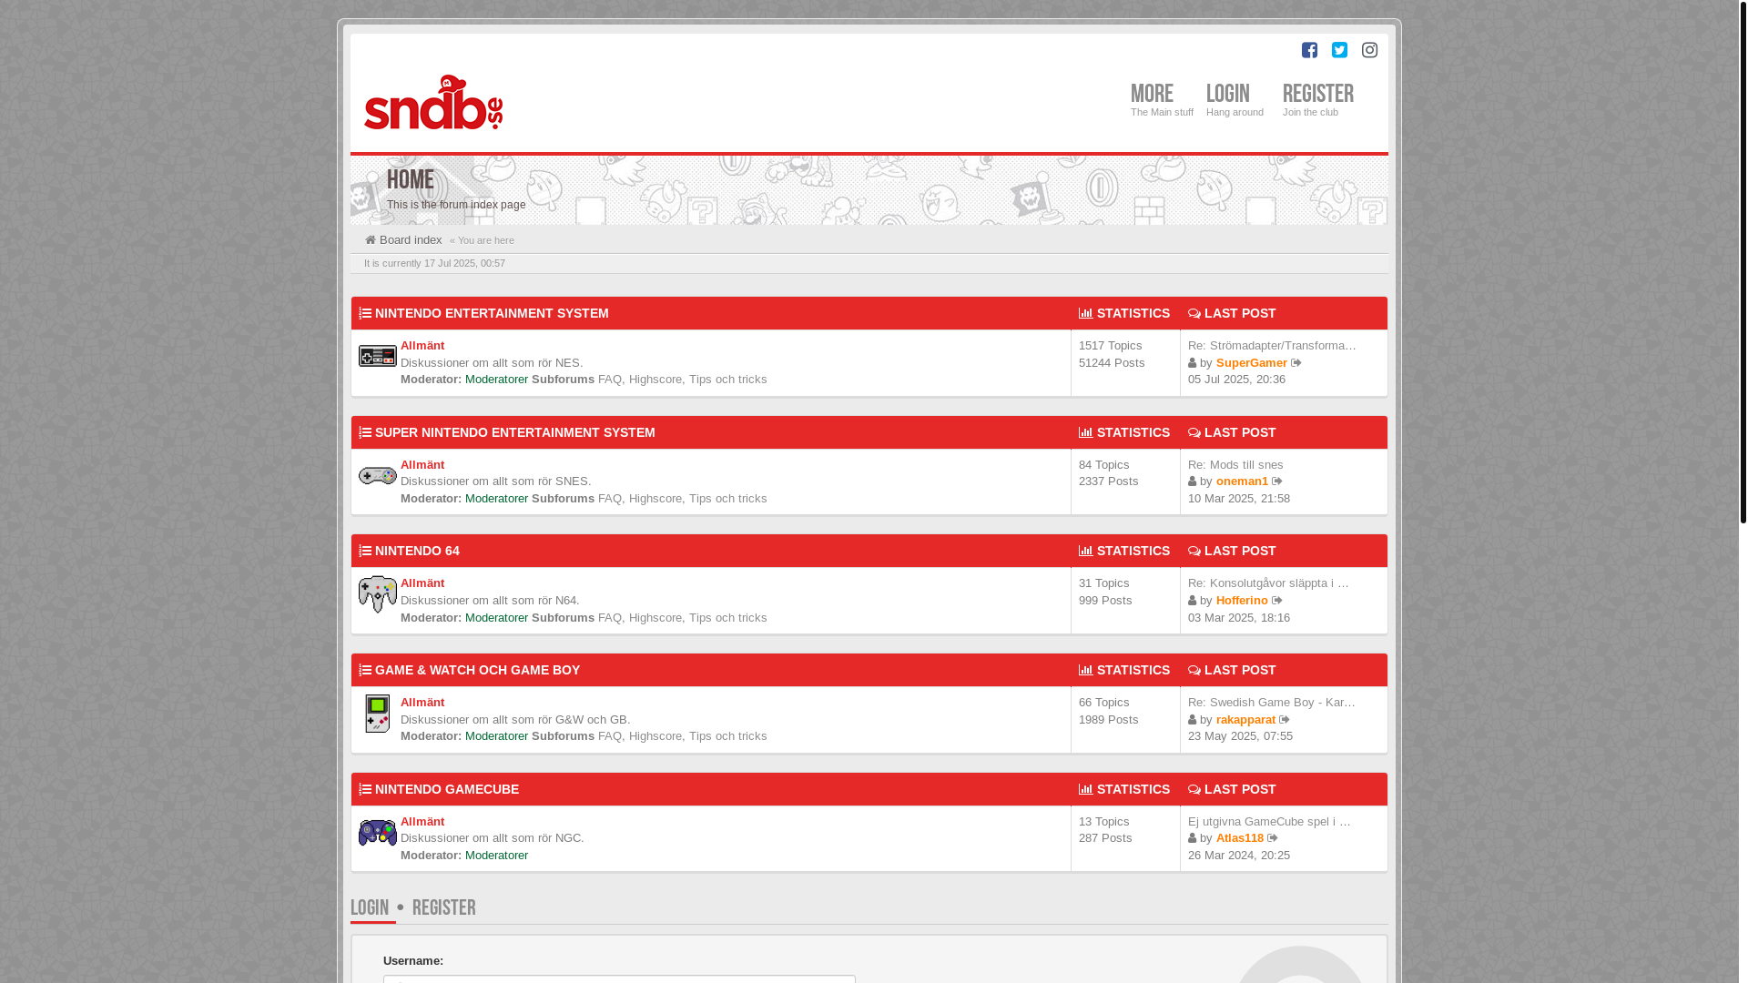Open Hofferino user profile
Screen dimensions: 1748x983
(1242, 601)
